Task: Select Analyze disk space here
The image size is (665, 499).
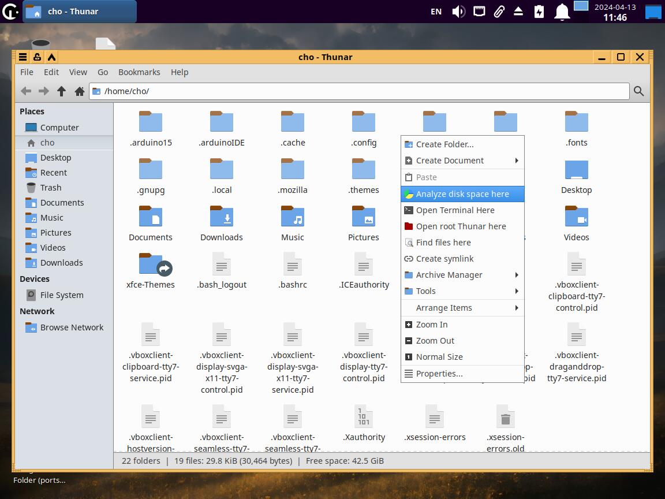Action: pos(462,194)
